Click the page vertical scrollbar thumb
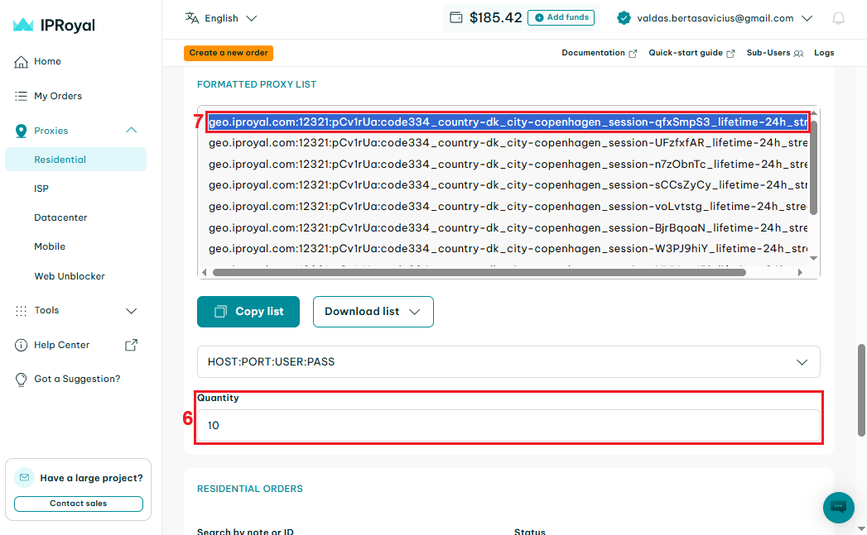 pyautogui.click(x=861, y=389)
